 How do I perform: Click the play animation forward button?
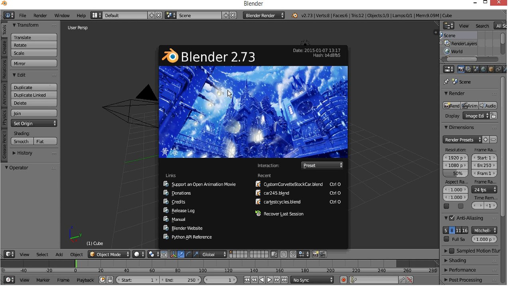pyautogui.click(x=269, y=280)
